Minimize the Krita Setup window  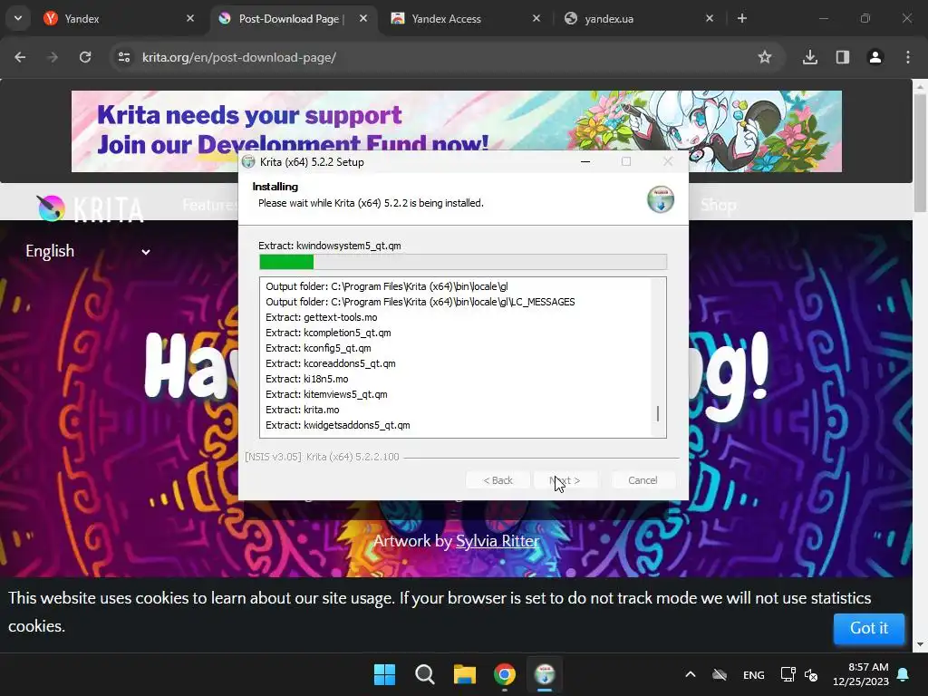pyautogui.click(x=585, y=161)
